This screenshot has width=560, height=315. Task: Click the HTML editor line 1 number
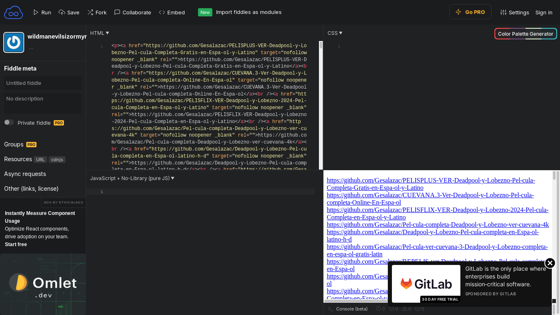click(x=101, y=46)
